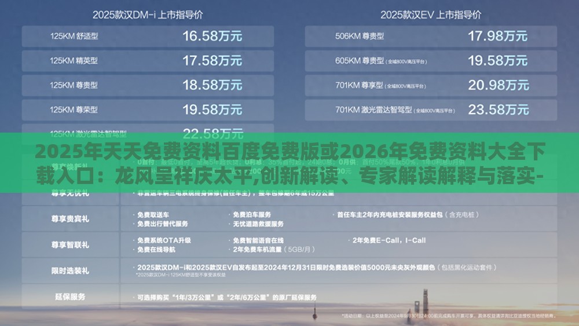The image size is (579, 326).
Task: Click the 延保服务 row header
Action: point(70,297)
